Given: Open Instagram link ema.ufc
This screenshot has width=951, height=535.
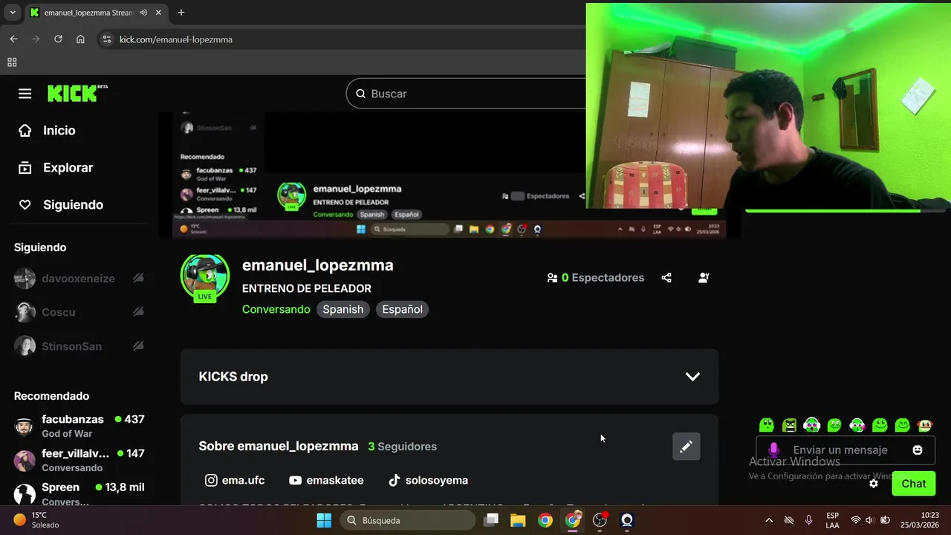Looking at the screenshot, I should (235, 480).
